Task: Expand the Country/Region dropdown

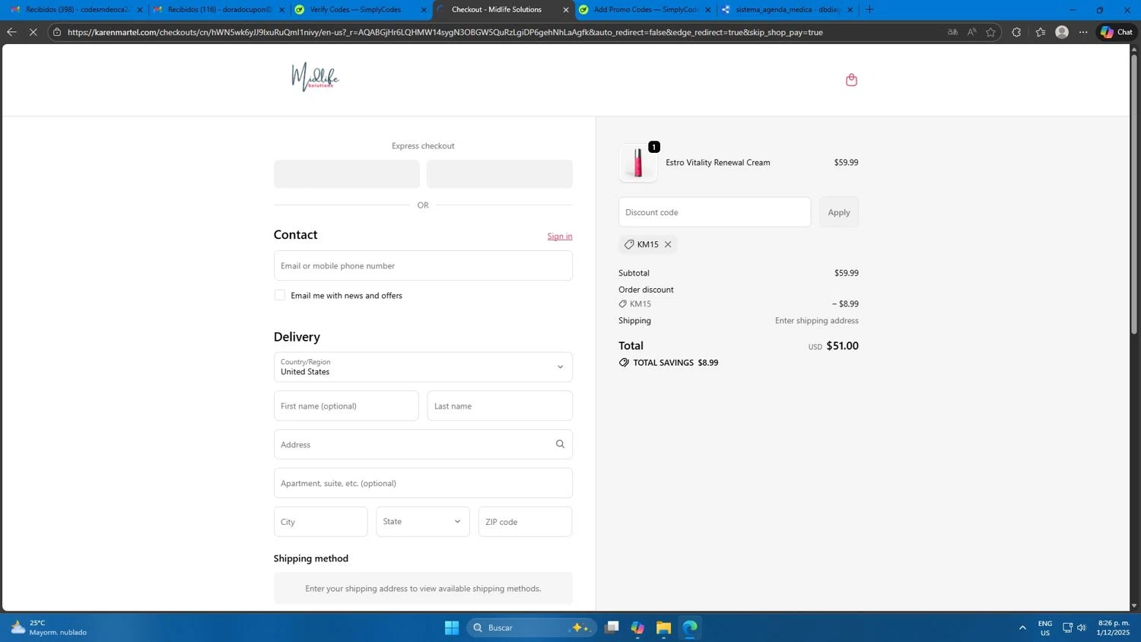Action: click(x=423, y=367)
